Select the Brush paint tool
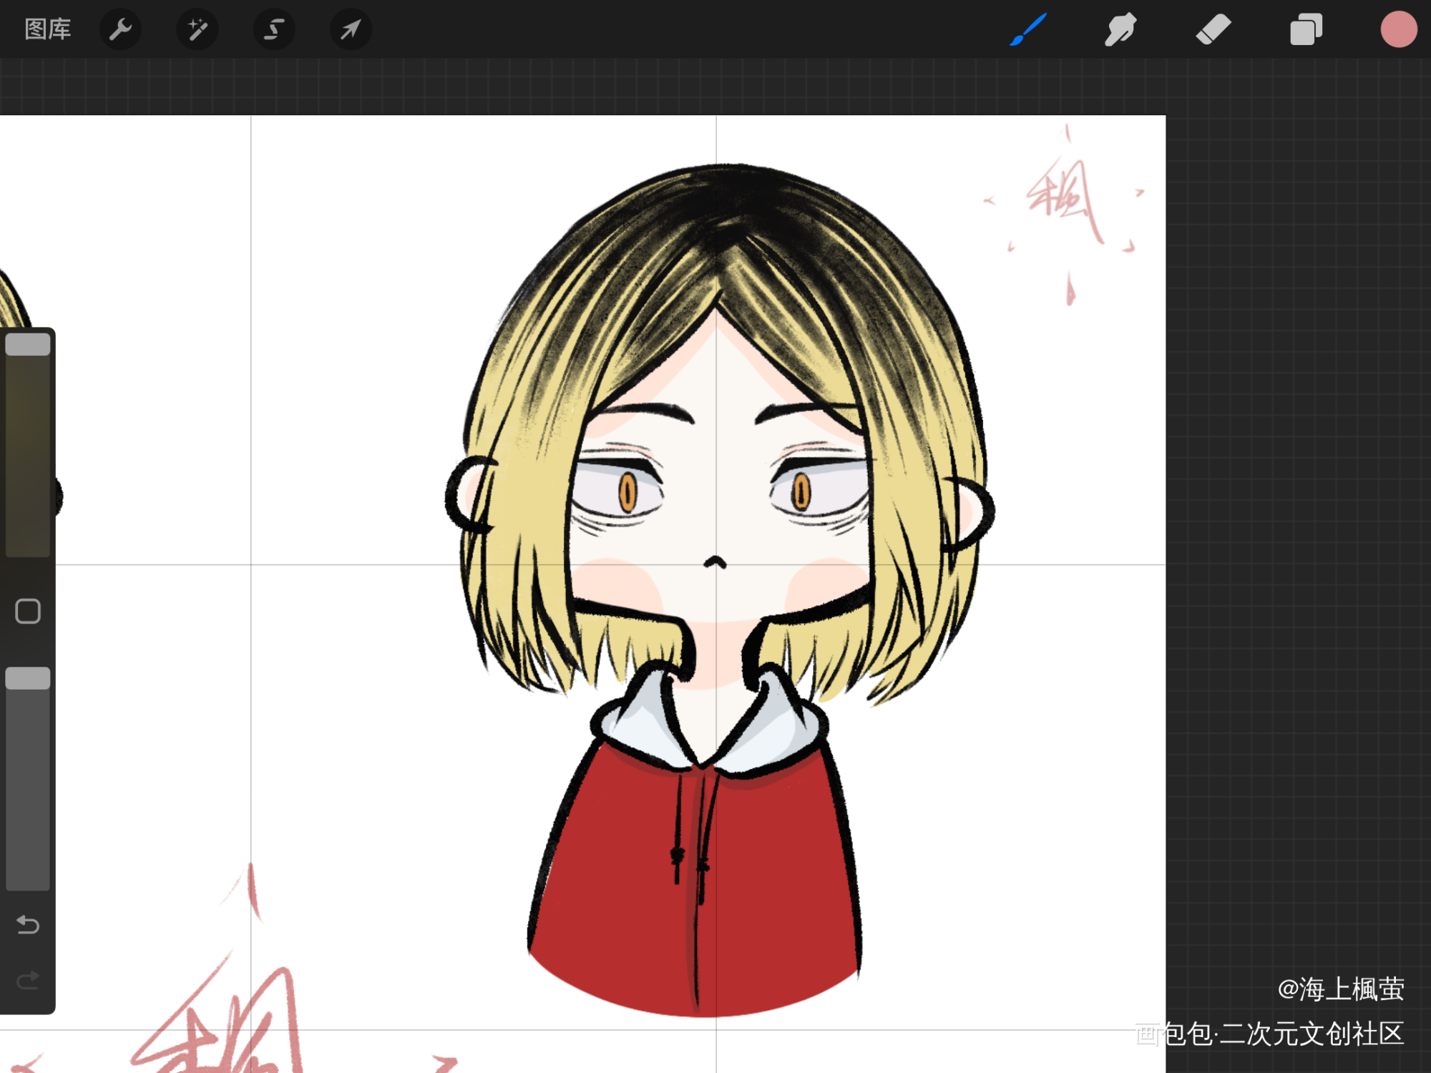This screenshot has height=1073, width=1431. 1028,29
